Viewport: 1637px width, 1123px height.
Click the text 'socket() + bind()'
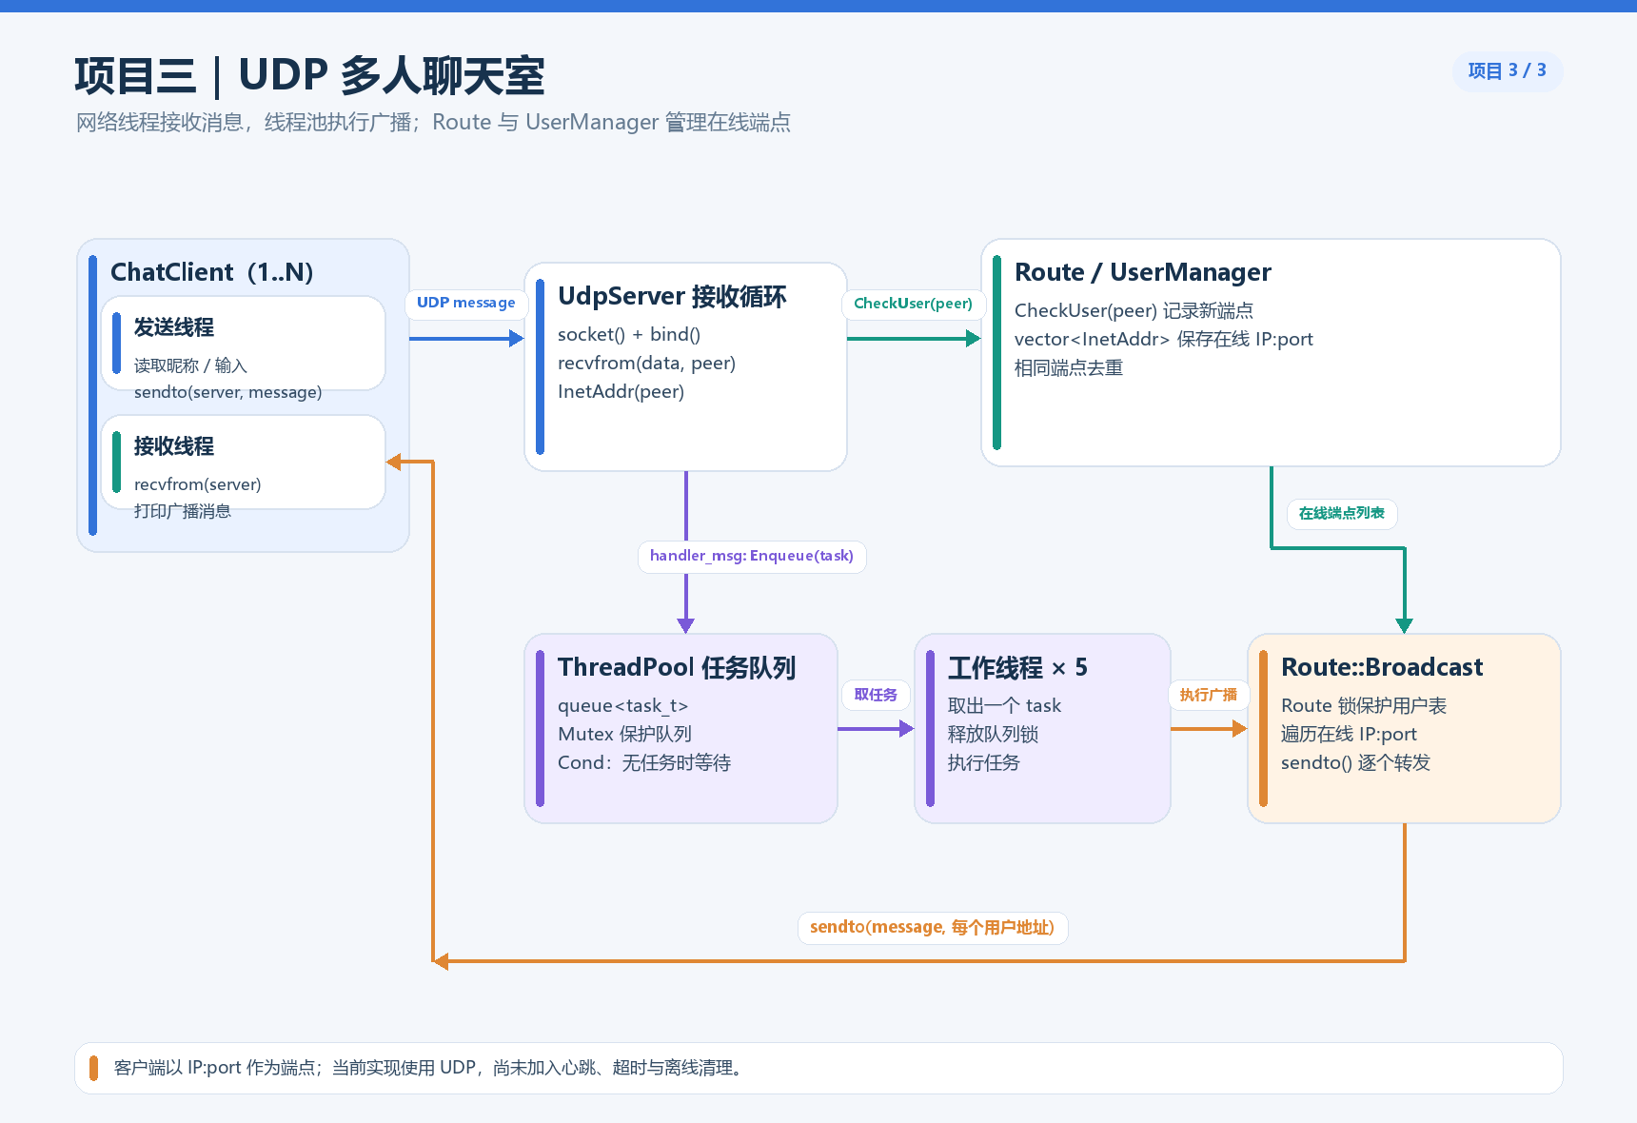click(629, 335)
